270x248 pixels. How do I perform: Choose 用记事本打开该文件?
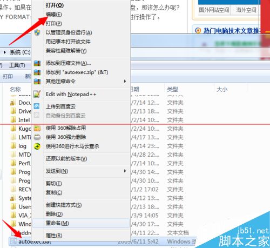[68, 42]
